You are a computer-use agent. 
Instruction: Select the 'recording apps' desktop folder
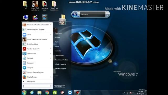45,6
